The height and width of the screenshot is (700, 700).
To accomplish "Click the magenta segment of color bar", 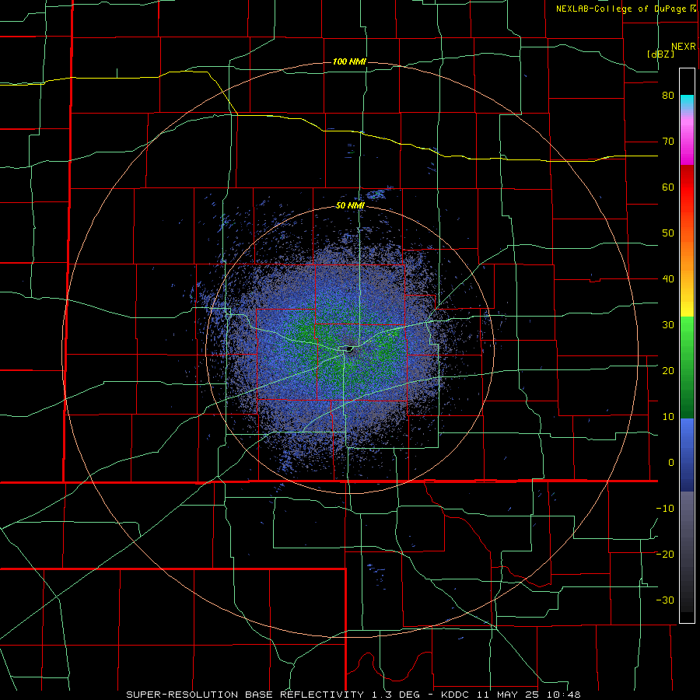I will point(687,143).
